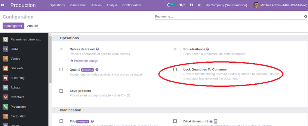Select Inventaire in the settings sidebar
308x126 pixels.
coord(17,97)
